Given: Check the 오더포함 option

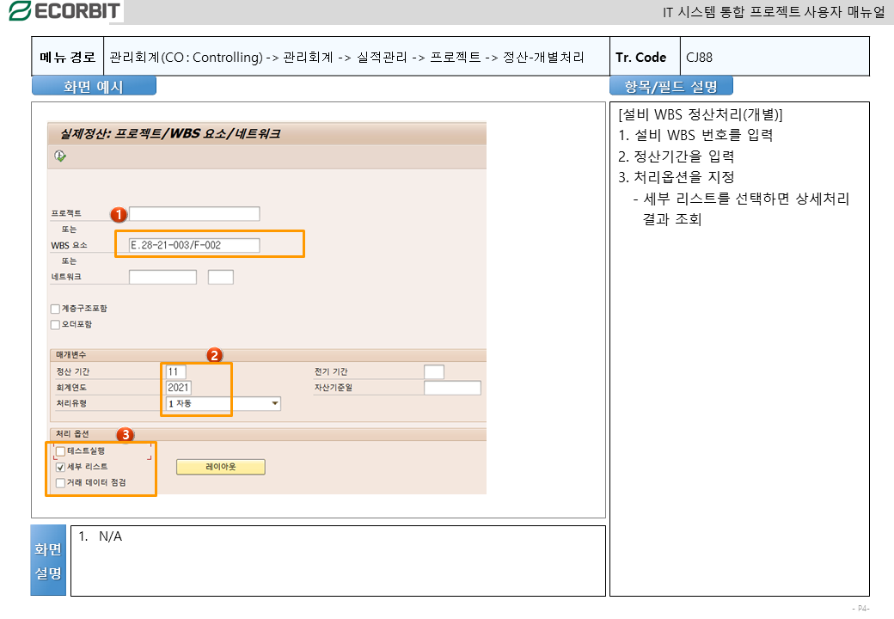Looking at the screenshot, I should tap(56, 325).
